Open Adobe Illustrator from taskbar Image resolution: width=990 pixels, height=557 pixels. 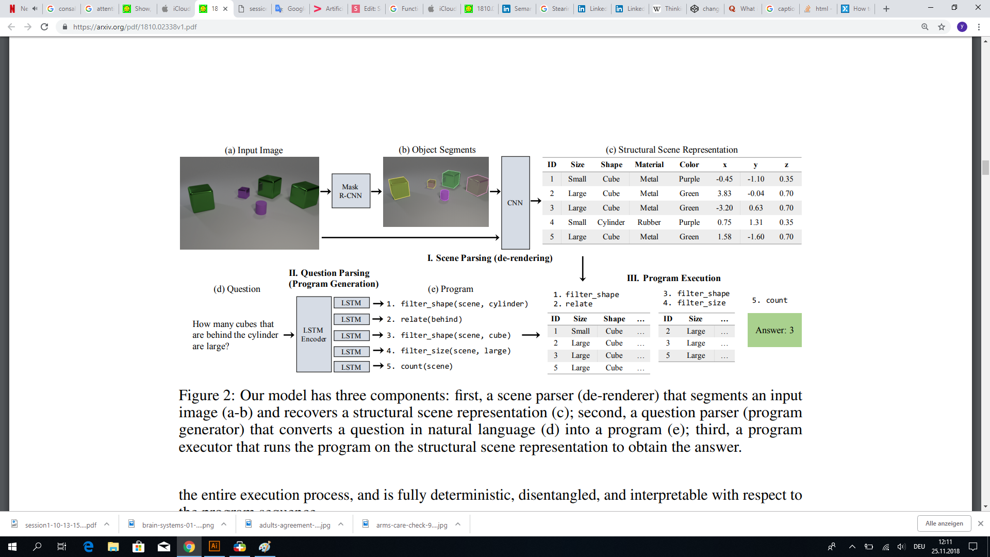(214, 547)
